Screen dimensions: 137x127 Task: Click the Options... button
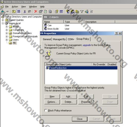coord(52,102)
